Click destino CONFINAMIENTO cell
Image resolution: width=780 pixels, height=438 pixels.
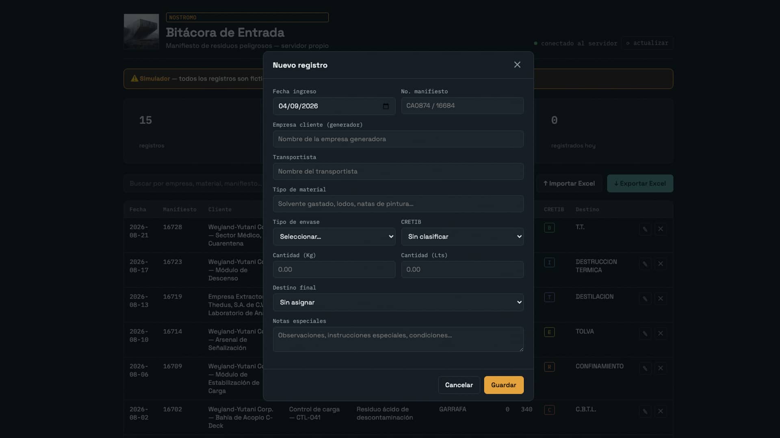pos(599,367)
